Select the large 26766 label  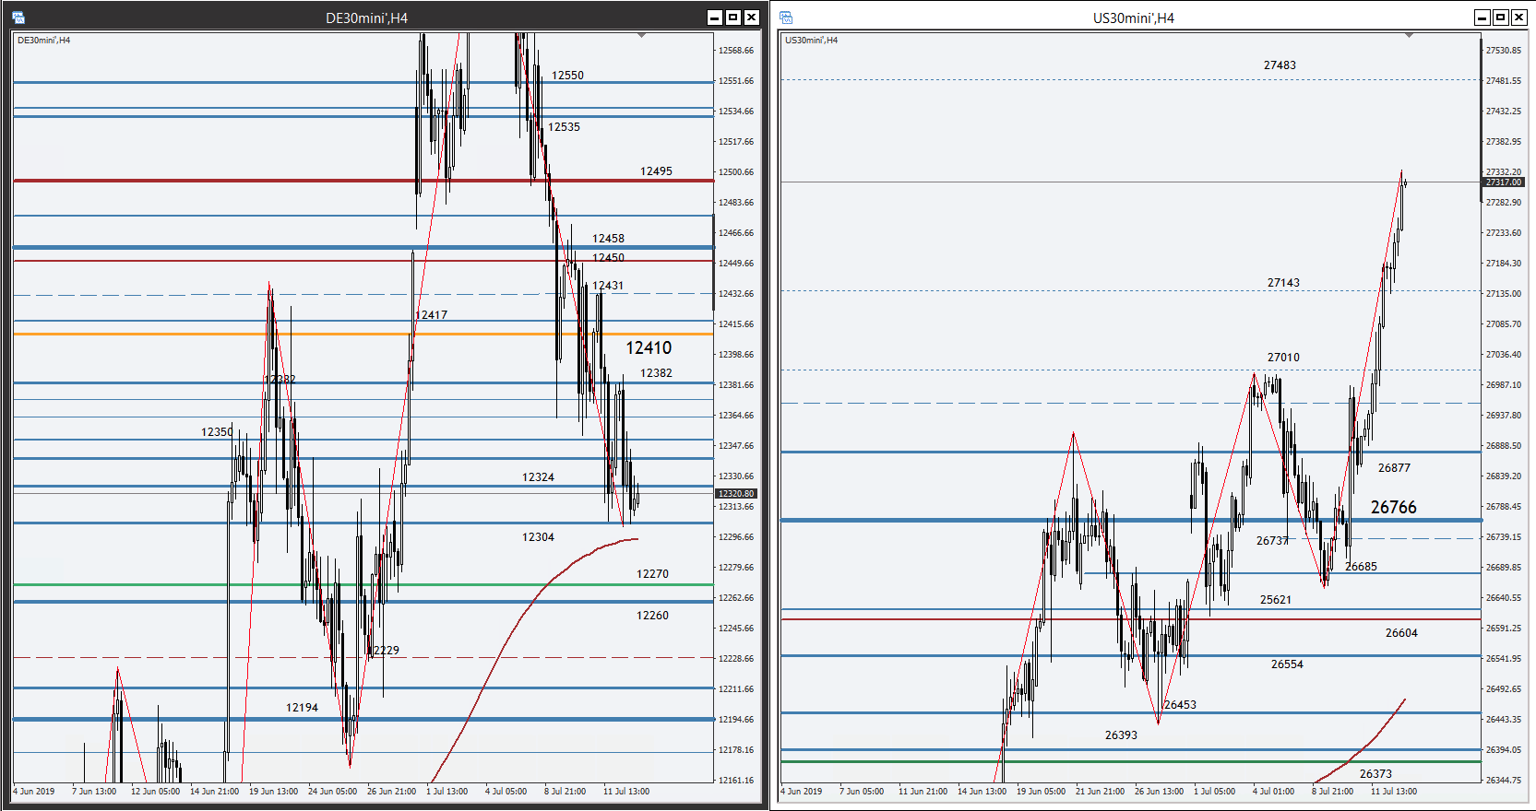[1393, 507]
